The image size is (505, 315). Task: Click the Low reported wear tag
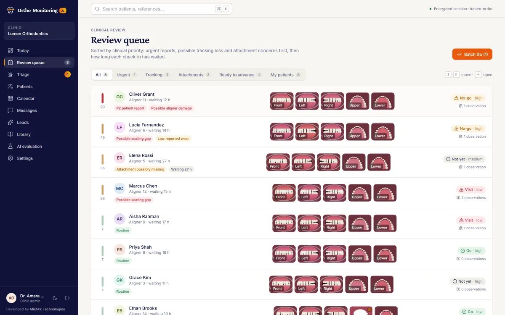tap(173, 139)
